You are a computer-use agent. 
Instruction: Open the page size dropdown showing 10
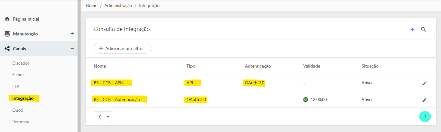(102, 117)
